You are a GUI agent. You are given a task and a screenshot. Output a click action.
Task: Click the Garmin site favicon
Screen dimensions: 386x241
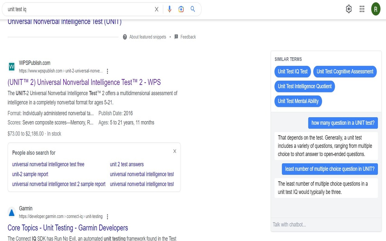pyautogui.click(x=11, y=212)
